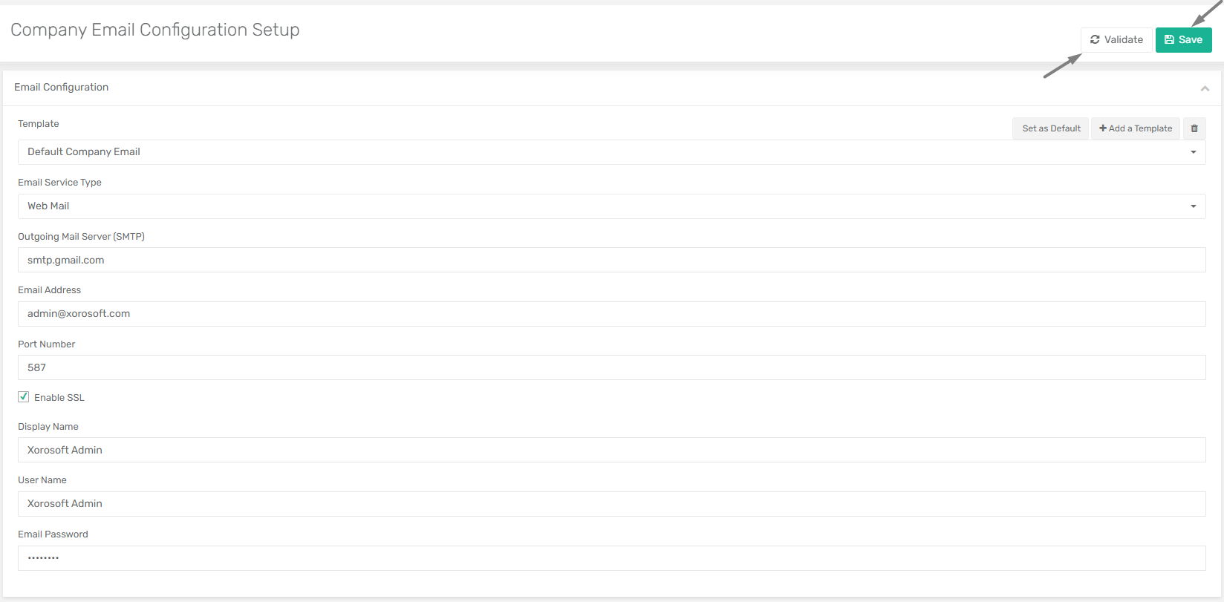
Task: Click the Set as Default button
Action: click(x=1051, y=128)
